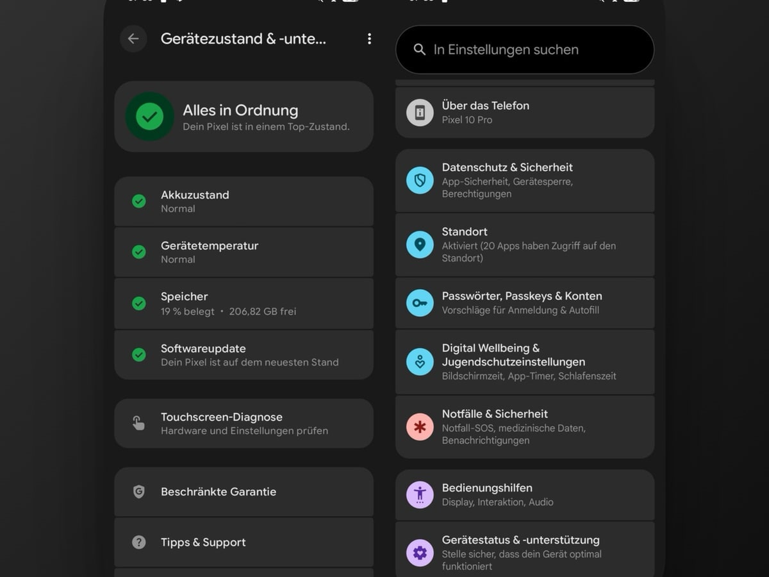
Task: Tap the Digital Wellbeing heart icon
Action: click(x=420, y=362)
